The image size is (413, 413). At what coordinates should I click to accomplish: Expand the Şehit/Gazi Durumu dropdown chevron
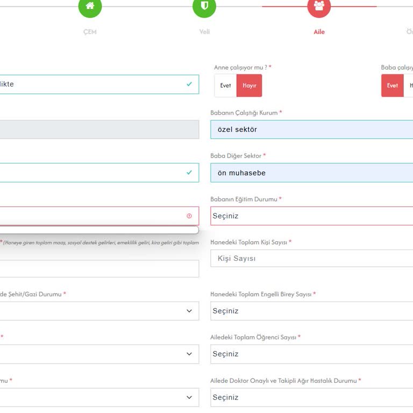pyautogui.click(x=189, y=311)
